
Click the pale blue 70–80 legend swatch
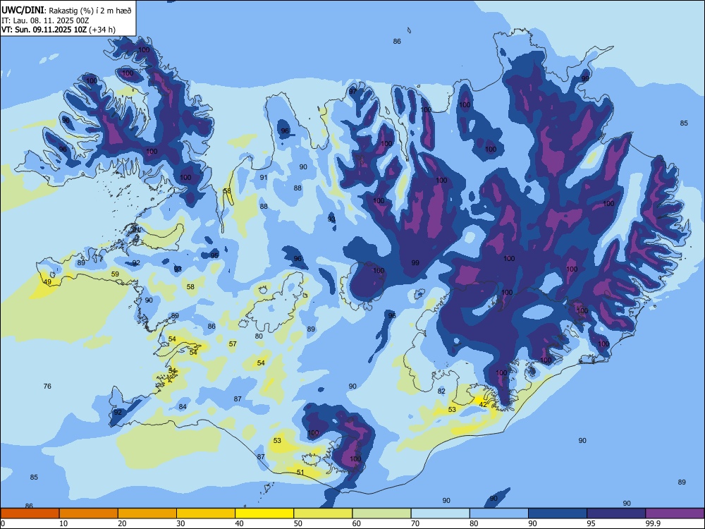click(441, 513)
